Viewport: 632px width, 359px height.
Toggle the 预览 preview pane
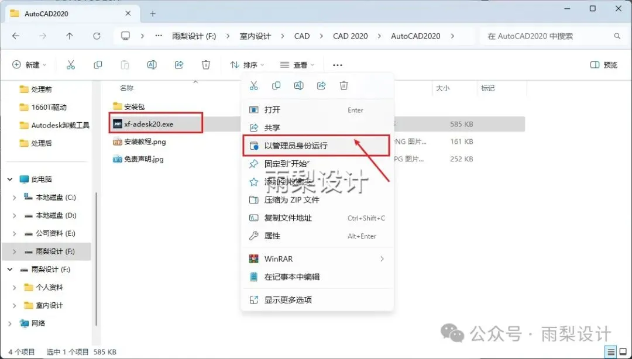coord(603,65)
